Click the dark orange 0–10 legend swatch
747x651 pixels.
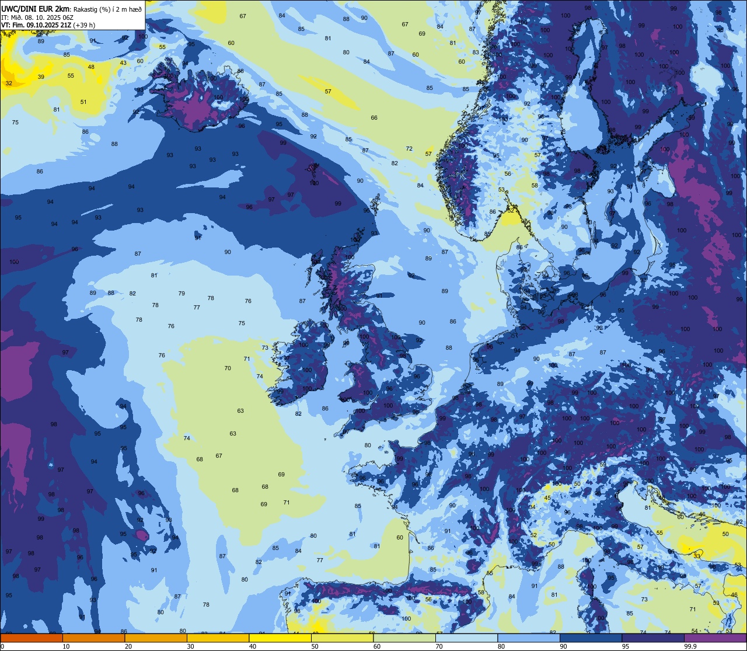(x=31, y=638)
